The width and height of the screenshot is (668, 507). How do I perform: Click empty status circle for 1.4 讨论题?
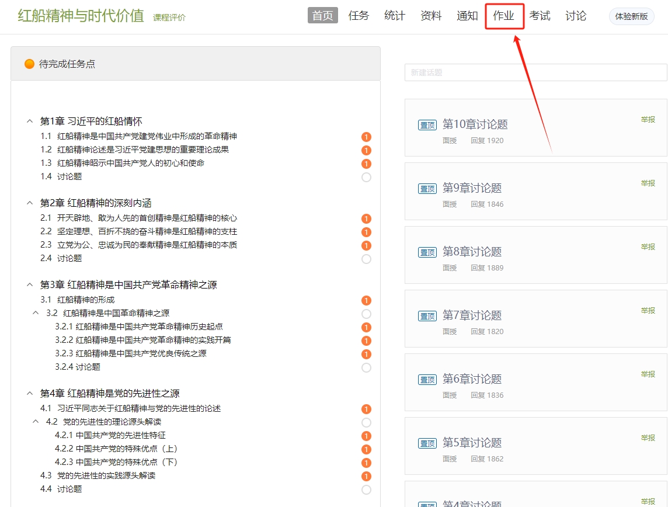click(366, 178)
